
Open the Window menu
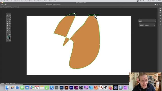[51, 1]
